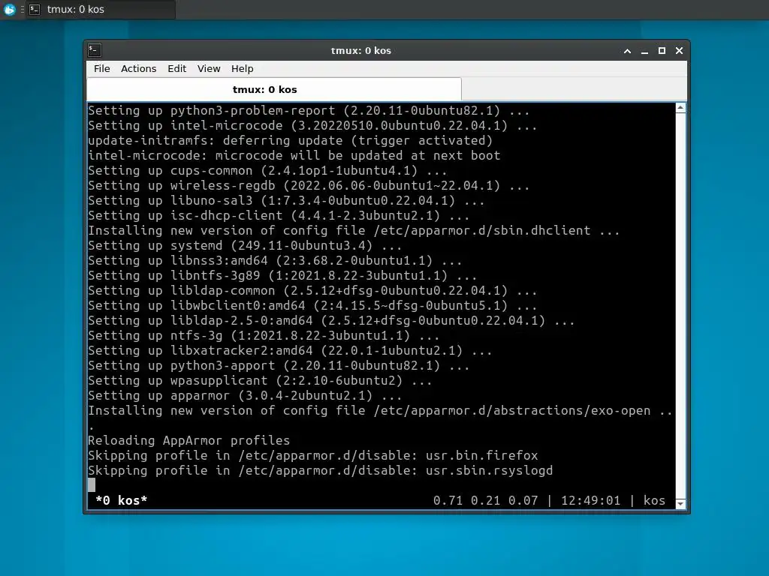Click the line skipping usr.bin.firefox profile
Image resolution: width=769 pixels, height=576 pixels.
click(313, 455)
